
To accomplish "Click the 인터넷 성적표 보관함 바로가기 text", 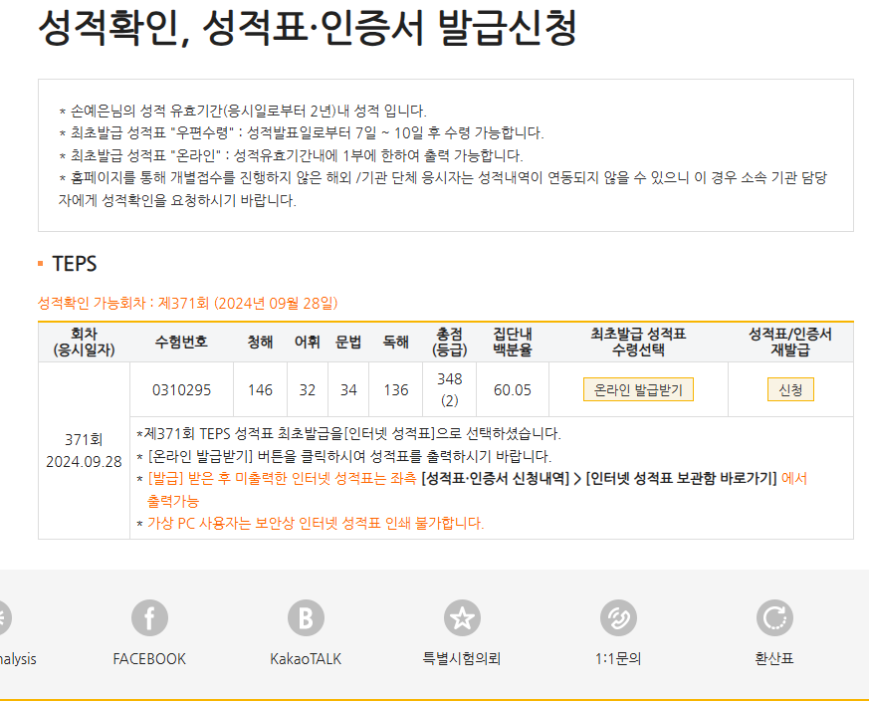I will (x=681, y=479).
